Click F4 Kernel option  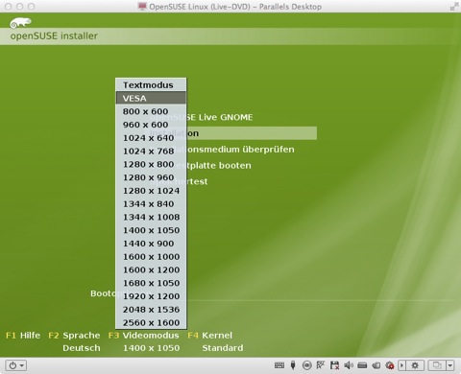(x=210, y=336)
